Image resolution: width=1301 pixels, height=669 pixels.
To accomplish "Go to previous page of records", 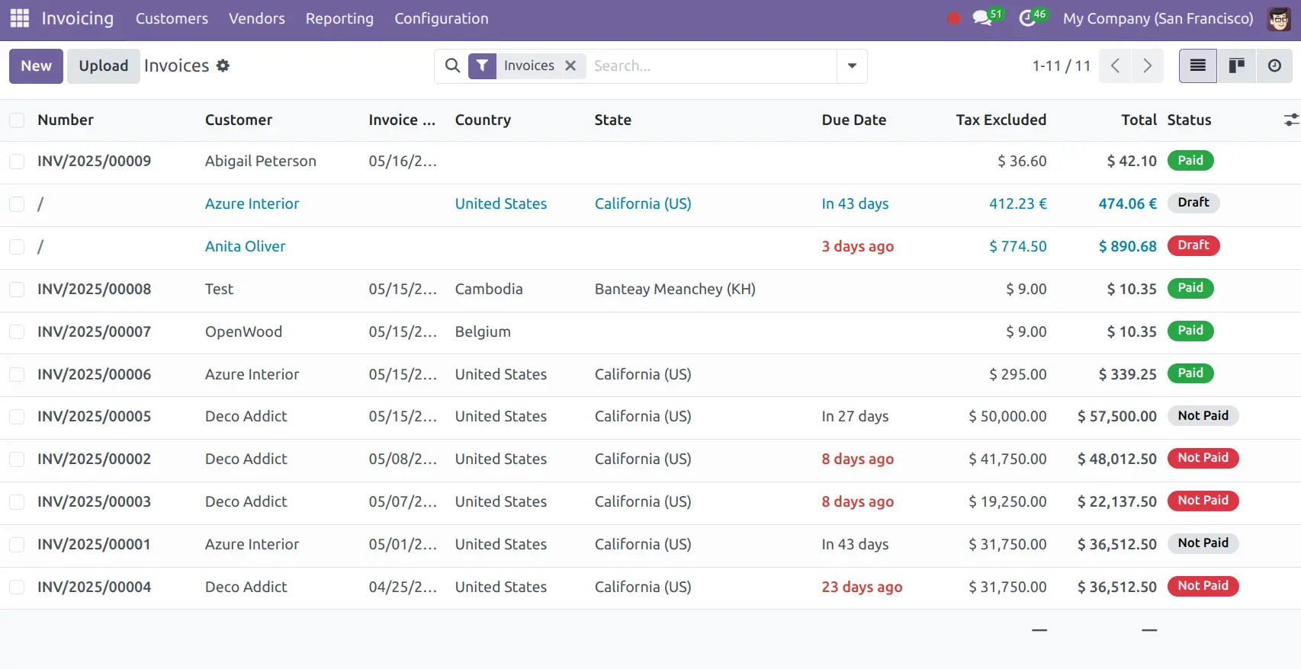I will pyautogui.click(x=1115, y=66).
